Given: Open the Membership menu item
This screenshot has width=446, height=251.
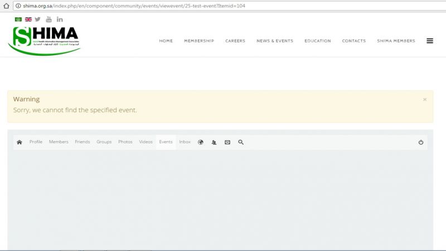Looking at the screenshot, I should click(x=199, y=41).
